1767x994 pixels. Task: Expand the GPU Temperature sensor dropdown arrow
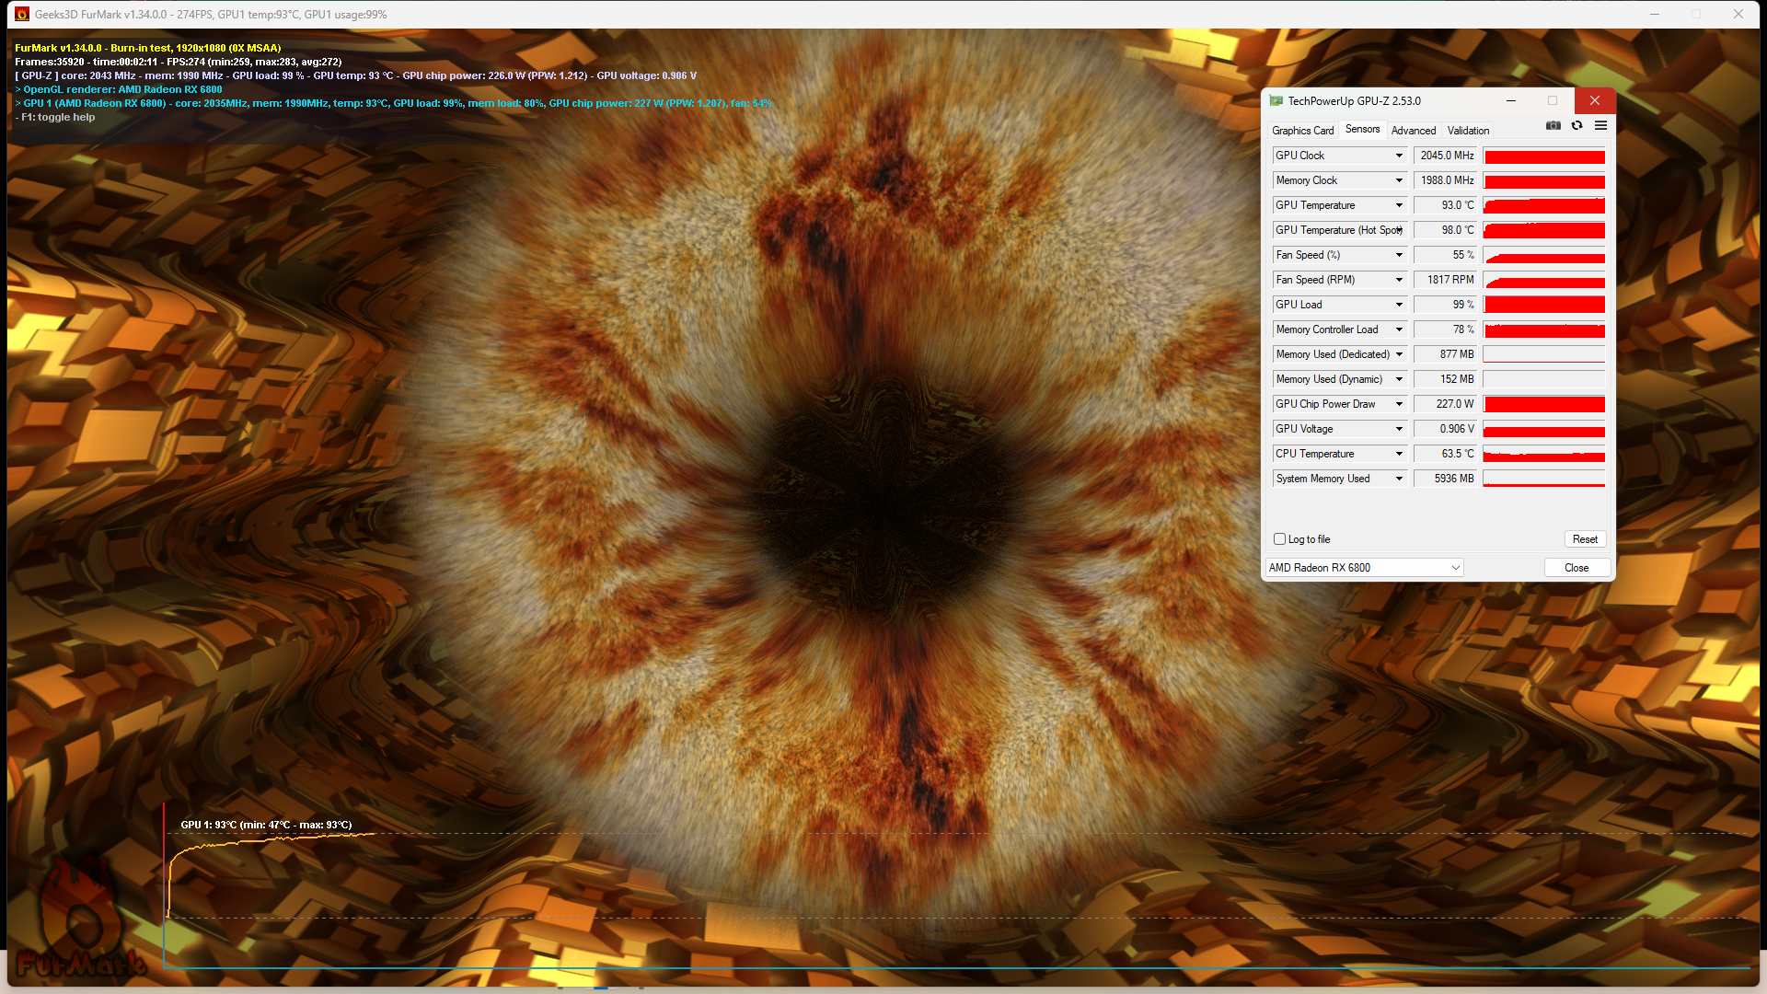[1399, 205]
